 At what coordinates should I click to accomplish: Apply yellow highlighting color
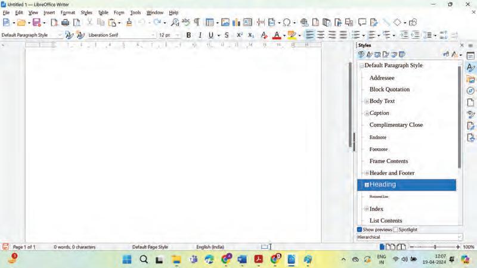[x=292, y=35]
